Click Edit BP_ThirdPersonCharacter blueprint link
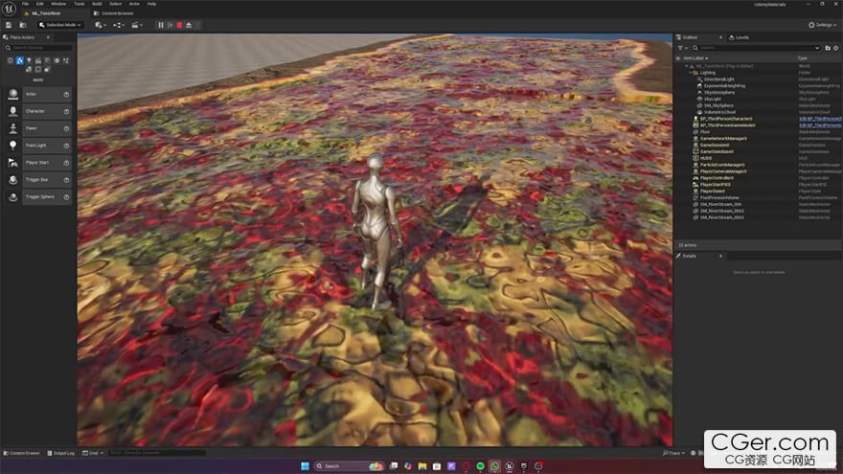This screenshot has width=843, height=474. (x=820, y=119)
